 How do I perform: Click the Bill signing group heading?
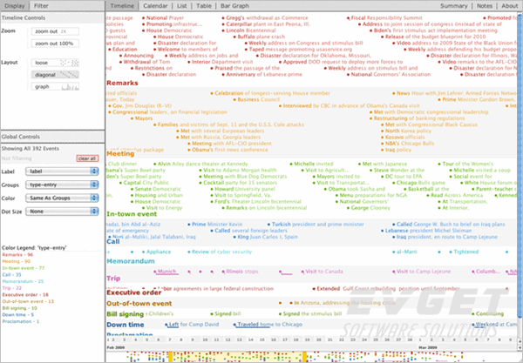(125, 314)
